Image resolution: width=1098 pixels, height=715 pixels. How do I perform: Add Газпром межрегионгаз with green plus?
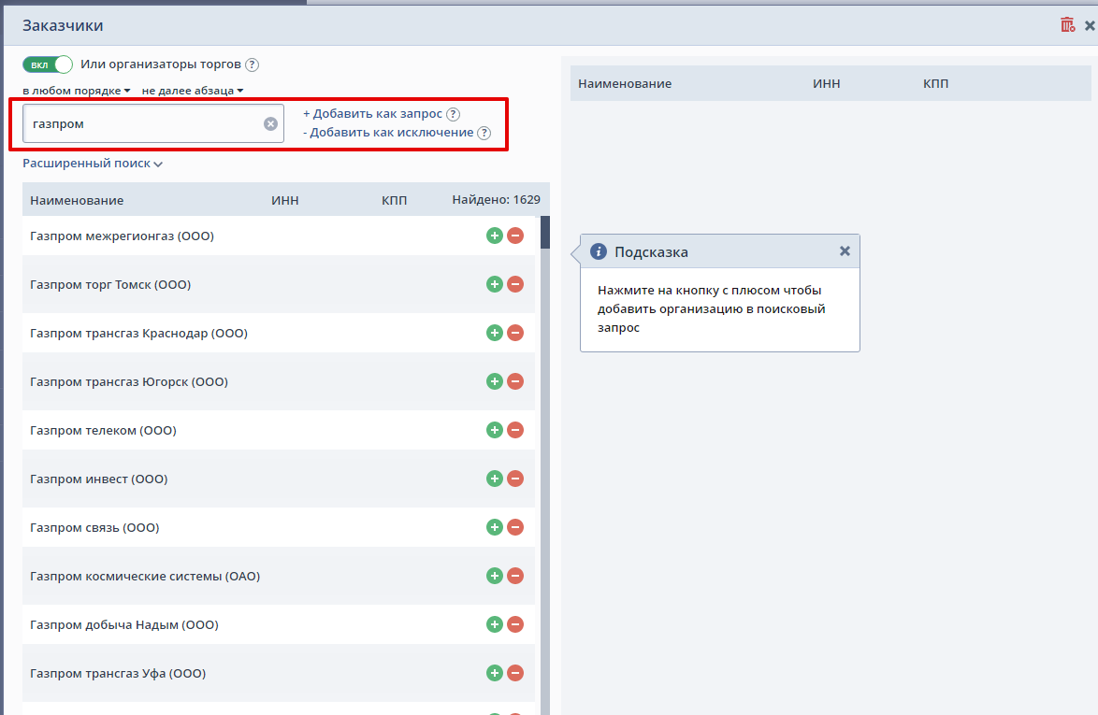click(x=495, y=236)
